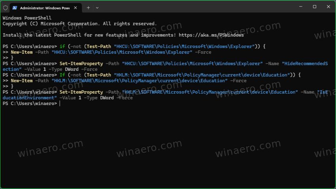Click the first New-Item cmdlet with HKCU path
The width and height of the screenshot is (336, 189).
tap(22, 52)
